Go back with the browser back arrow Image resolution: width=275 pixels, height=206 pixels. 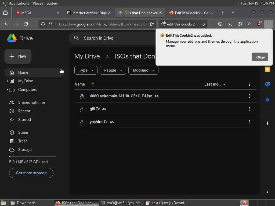point(6,24)
